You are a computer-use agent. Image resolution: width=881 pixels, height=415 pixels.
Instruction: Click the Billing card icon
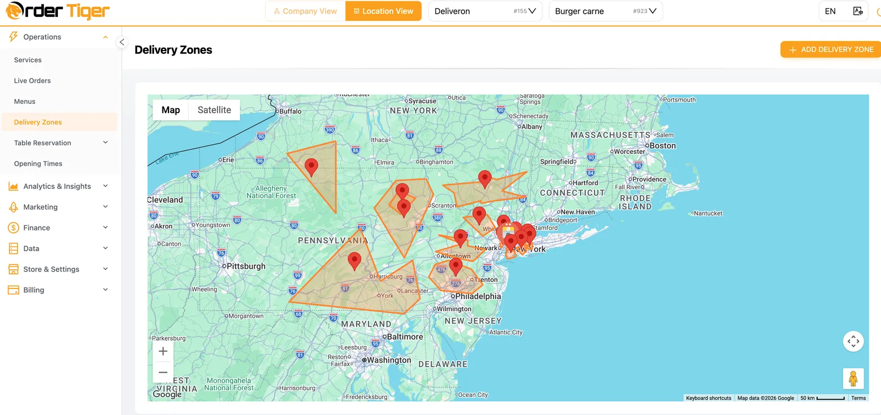pos(13,290)
